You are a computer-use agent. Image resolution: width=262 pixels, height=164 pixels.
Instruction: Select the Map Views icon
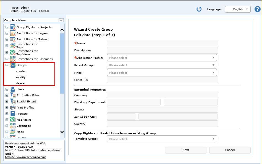tap(12, 120)
